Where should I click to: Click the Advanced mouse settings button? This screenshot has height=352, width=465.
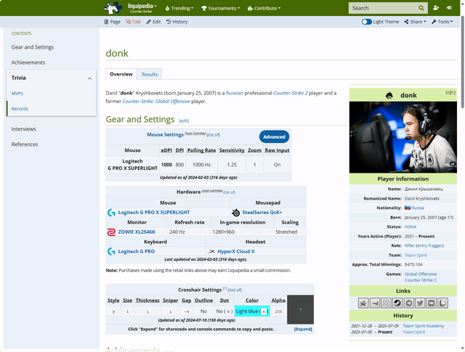[x=274, y=137]
